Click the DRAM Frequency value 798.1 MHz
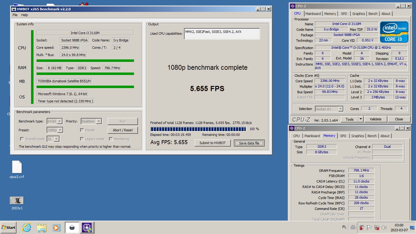The image size is (416, 234). [x=361, y=171]
